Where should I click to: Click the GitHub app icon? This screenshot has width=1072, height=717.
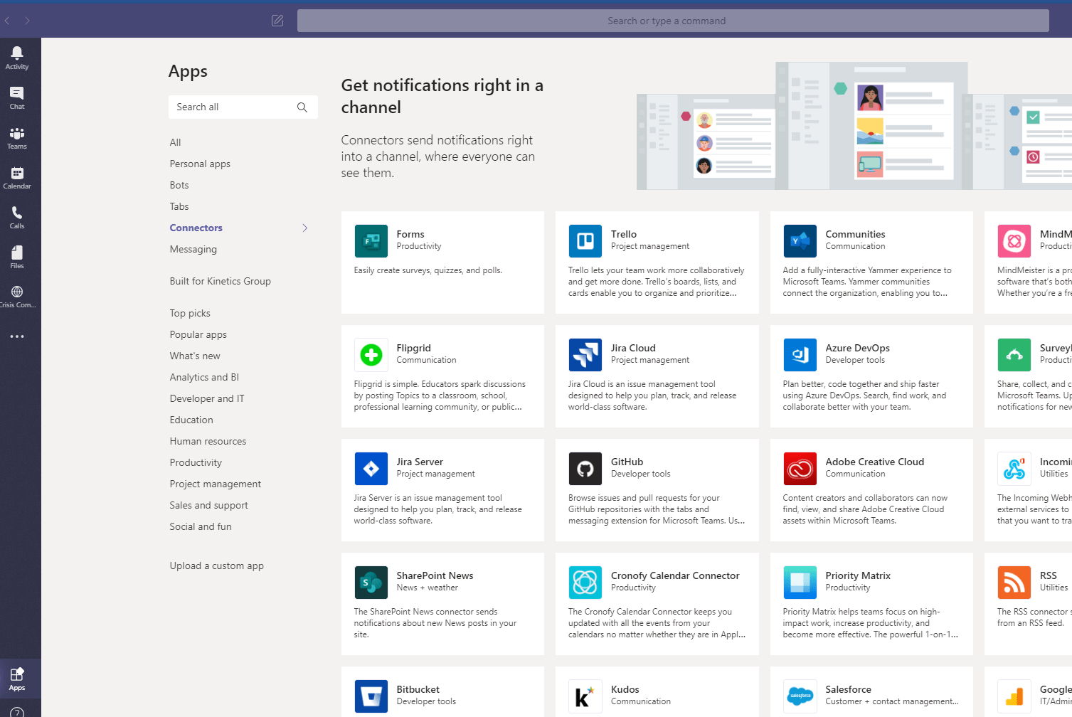click(x=585, y=469)
